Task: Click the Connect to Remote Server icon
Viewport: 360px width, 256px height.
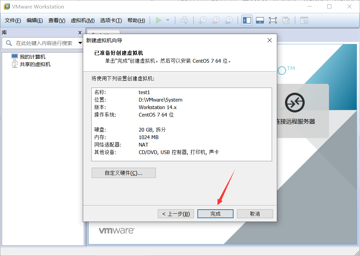Action: click(295, 103)
